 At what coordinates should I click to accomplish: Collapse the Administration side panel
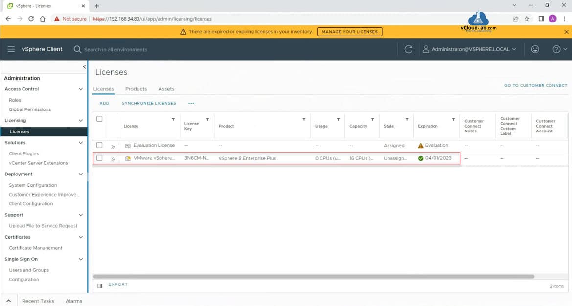coord(84,66)
